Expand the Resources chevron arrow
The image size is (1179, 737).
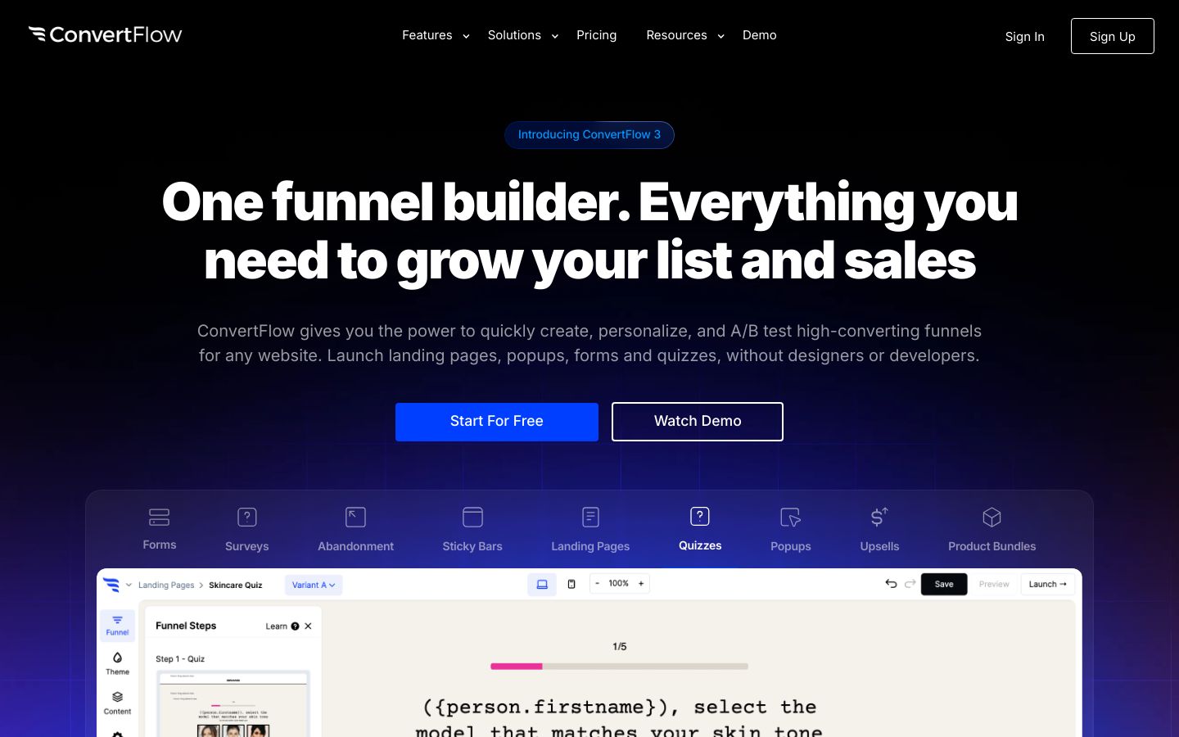720,36
